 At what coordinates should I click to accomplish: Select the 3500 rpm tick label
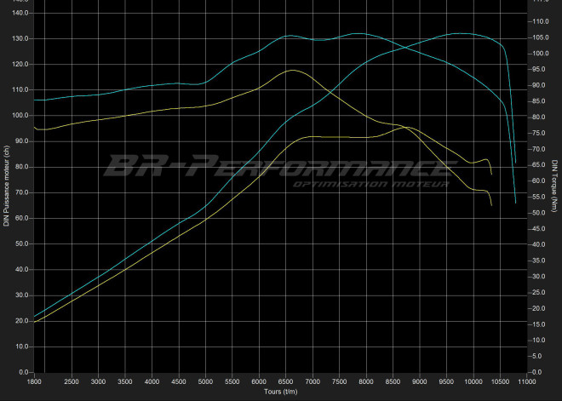click(125, 381)
